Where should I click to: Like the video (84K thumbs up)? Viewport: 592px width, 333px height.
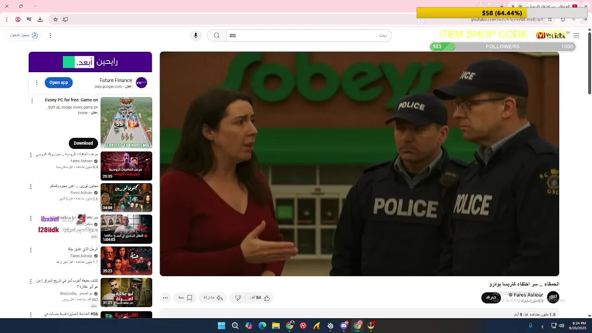[260, 298]
